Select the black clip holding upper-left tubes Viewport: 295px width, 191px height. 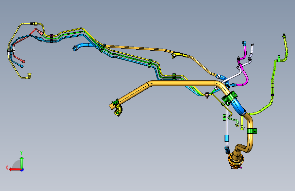pos(51,38)
